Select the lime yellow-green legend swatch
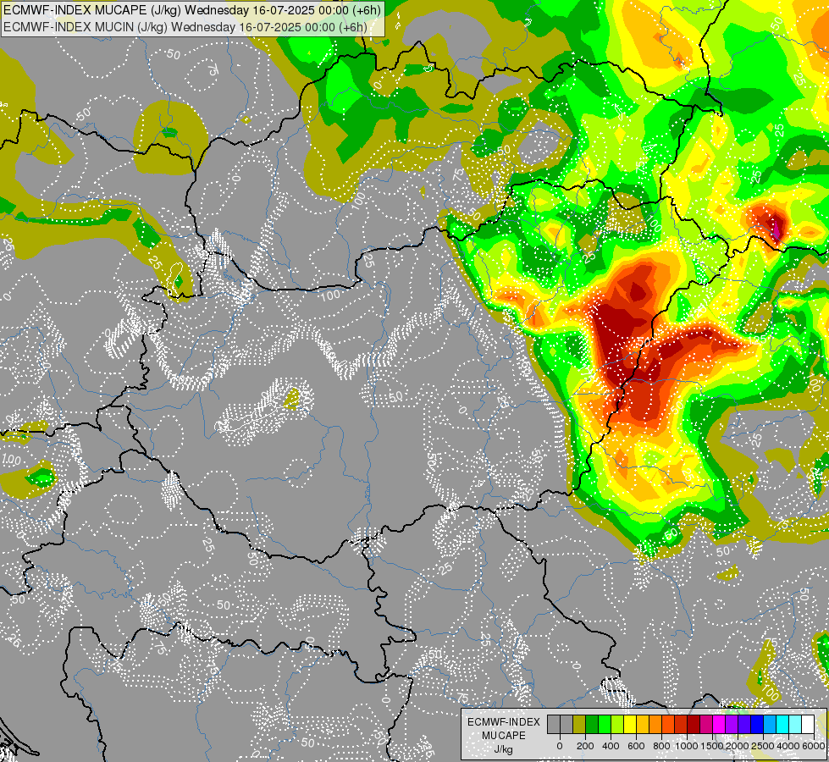The width and height of the screenshot is (829, 762). click(x=617, y=724)
